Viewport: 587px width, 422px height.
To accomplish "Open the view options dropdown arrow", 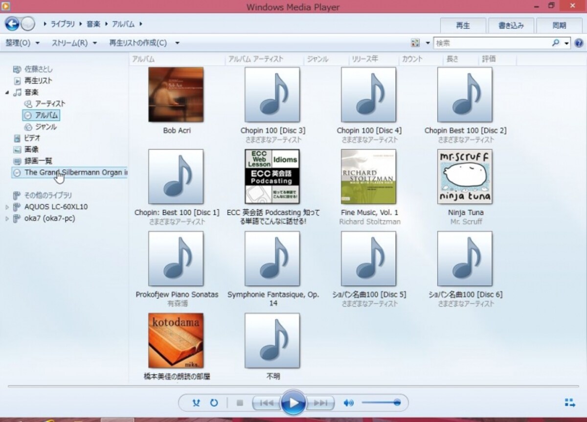I will (x=428, y=43).
